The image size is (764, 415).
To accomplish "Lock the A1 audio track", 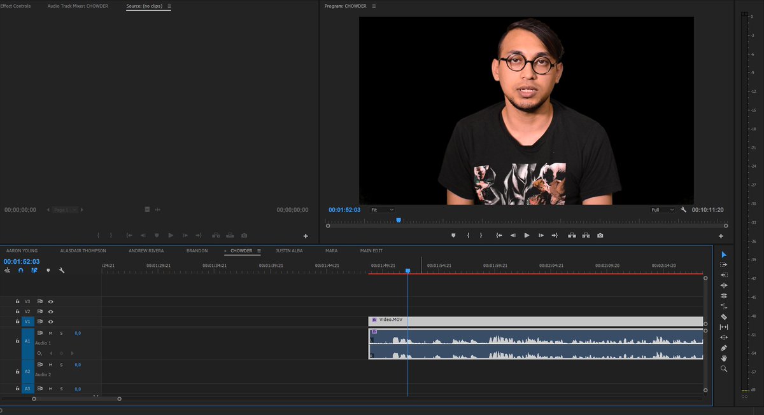I will point(18,341).
